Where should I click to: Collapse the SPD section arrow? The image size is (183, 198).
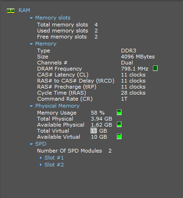click(x=31, y=144)
